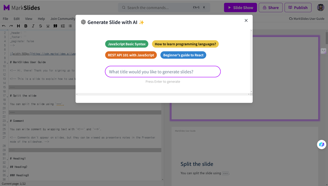
Task: Fold the '# Heading1' section in editor
Action: 7,159
